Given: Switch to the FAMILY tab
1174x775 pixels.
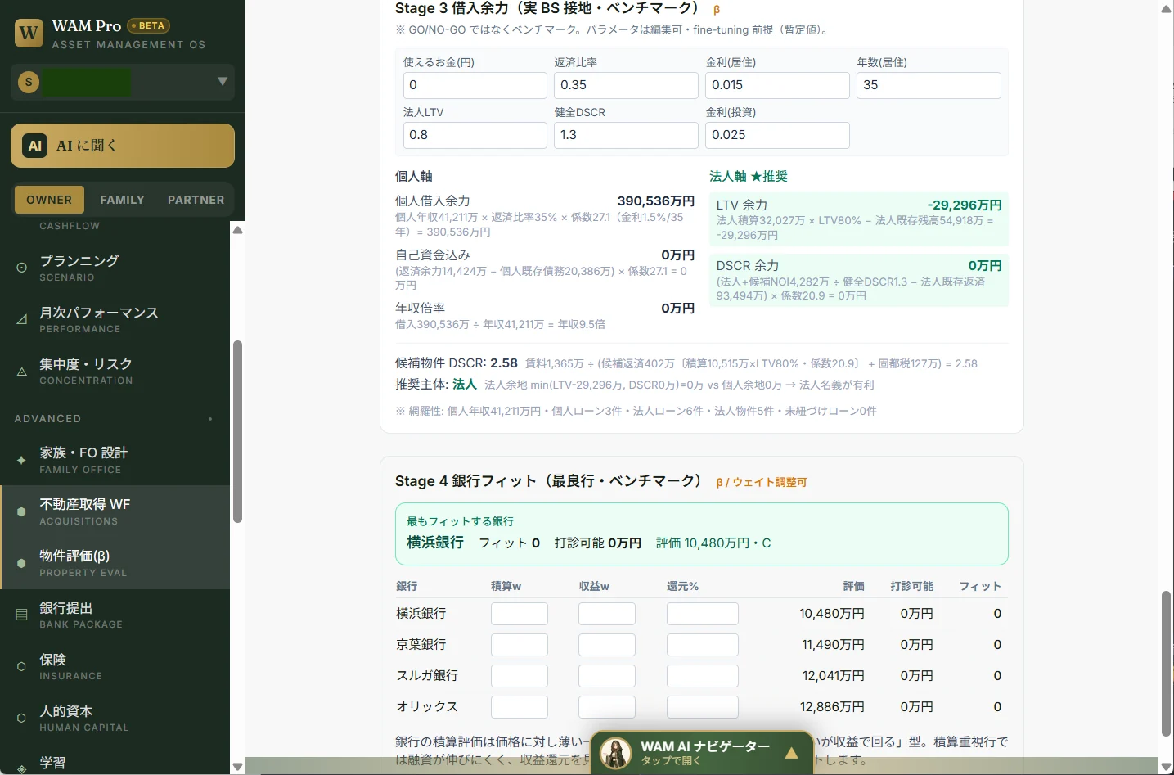Looking at the screenshot, I should pos(122,200).
